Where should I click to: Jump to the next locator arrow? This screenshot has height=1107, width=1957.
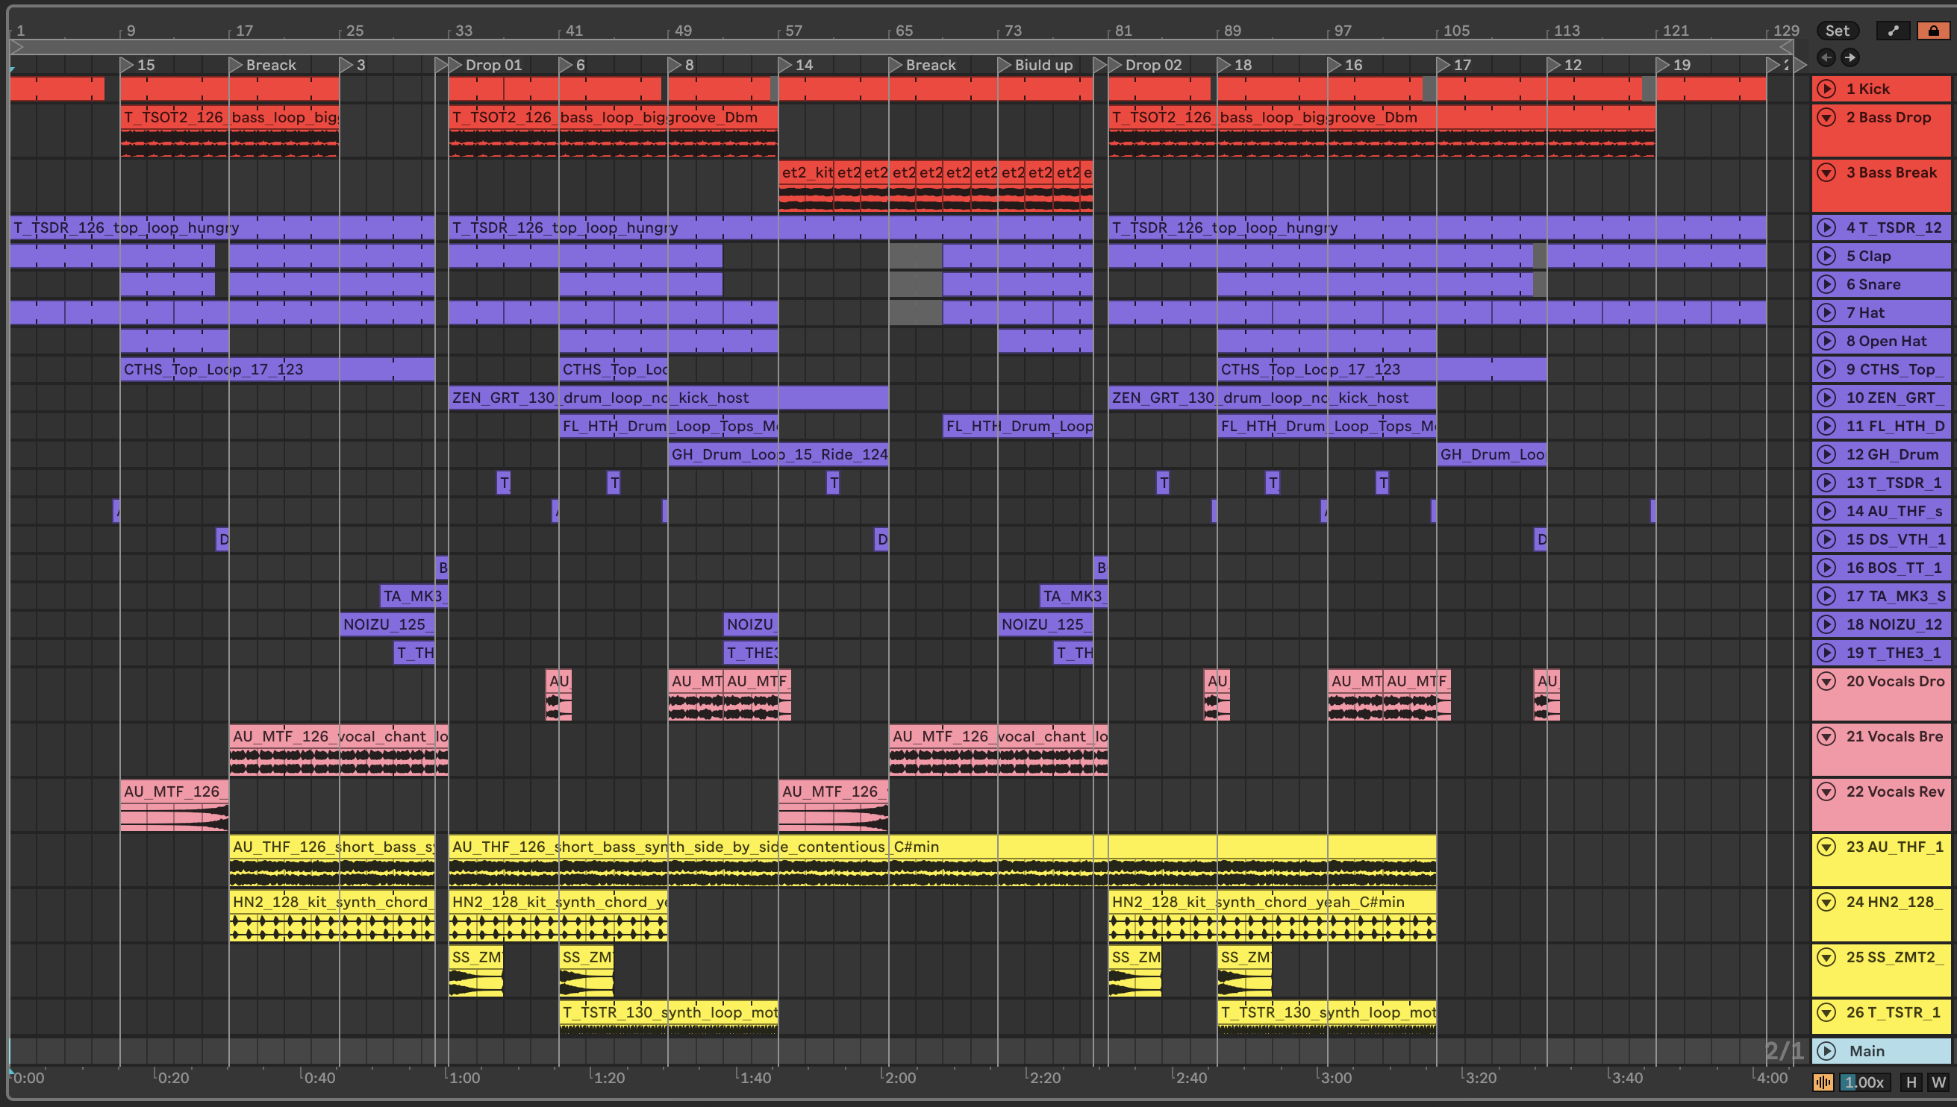click(1850, 57)
